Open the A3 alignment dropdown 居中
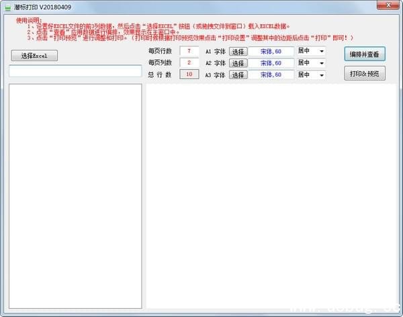This screenshot has height=317, width=403. point(321,75)
